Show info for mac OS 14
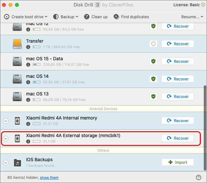The image size is (207, 183). pos(28,82)
